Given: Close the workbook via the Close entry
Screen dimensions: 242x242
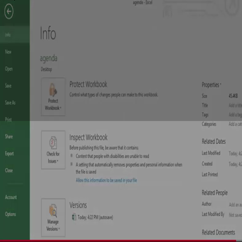Looking at the screenshot, I should coord(15,170).
